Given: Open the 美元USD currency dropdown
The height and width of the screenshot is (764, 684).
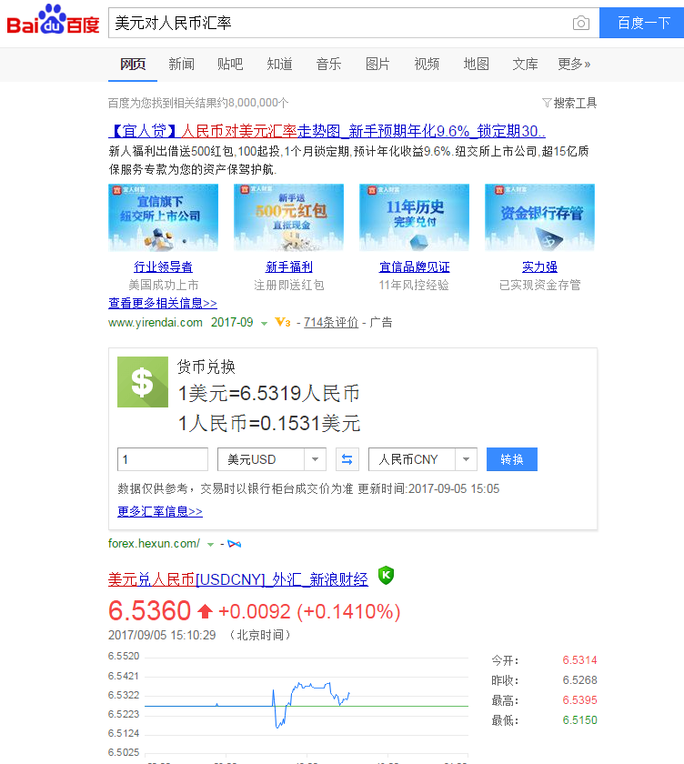Looking at the screenshot, I should [272, 459].
